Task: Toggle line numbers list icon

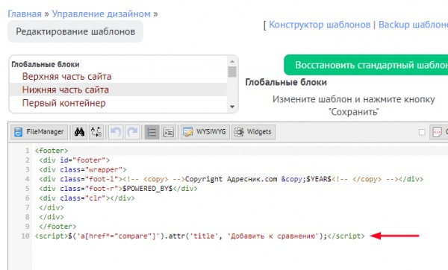Action: [152, 132]
